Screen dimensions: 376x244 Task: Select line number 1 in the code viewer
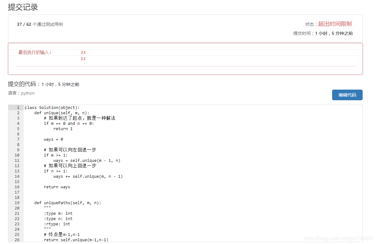18,107
